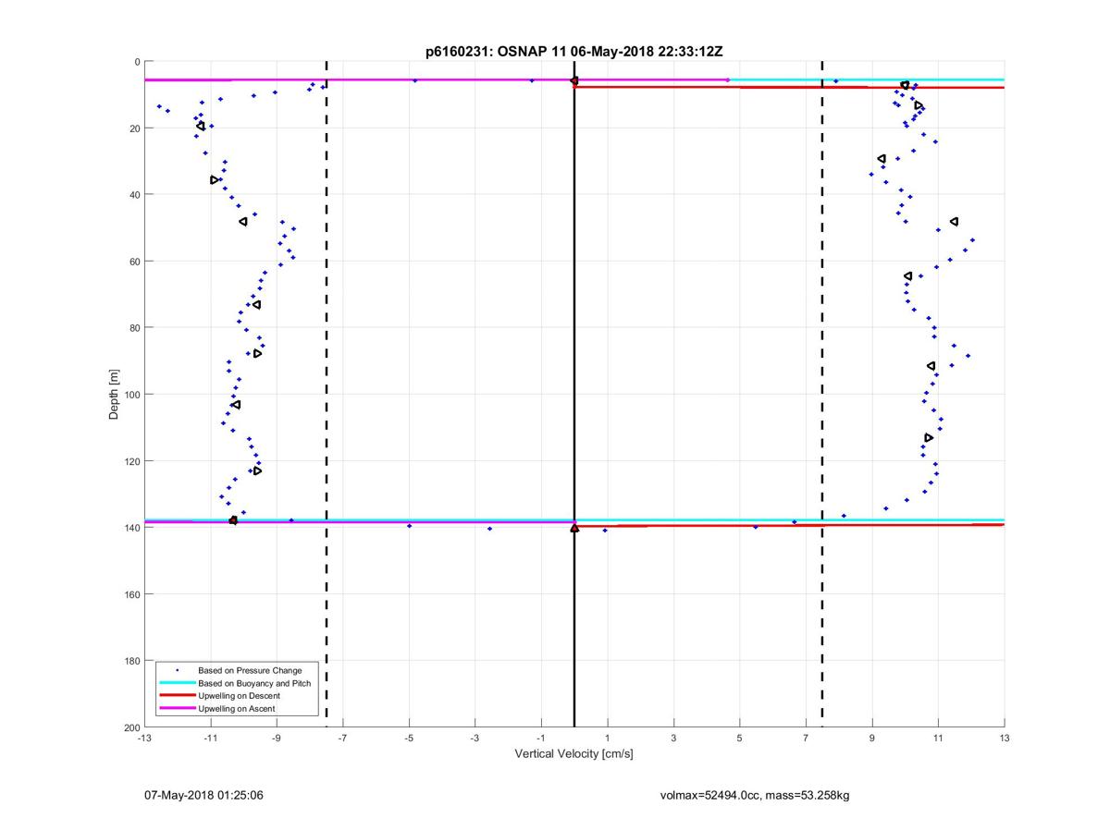Click y-axis tick label 60
Image resolution: width=1110 pixels, height=818 pixels.
[135, 262]
